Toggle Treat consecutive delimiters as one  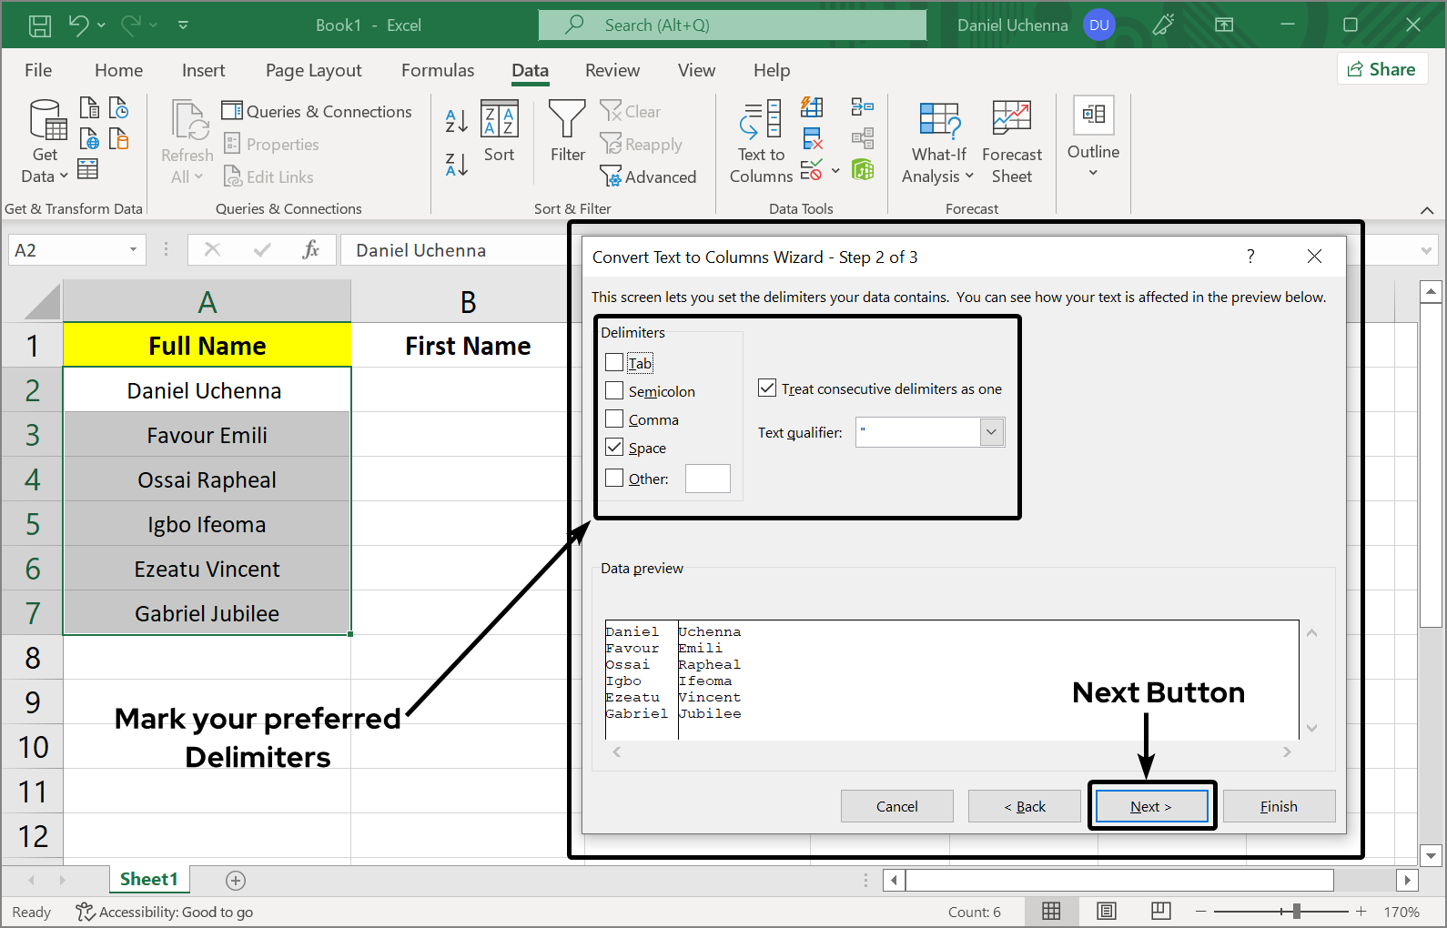point(767,388)
